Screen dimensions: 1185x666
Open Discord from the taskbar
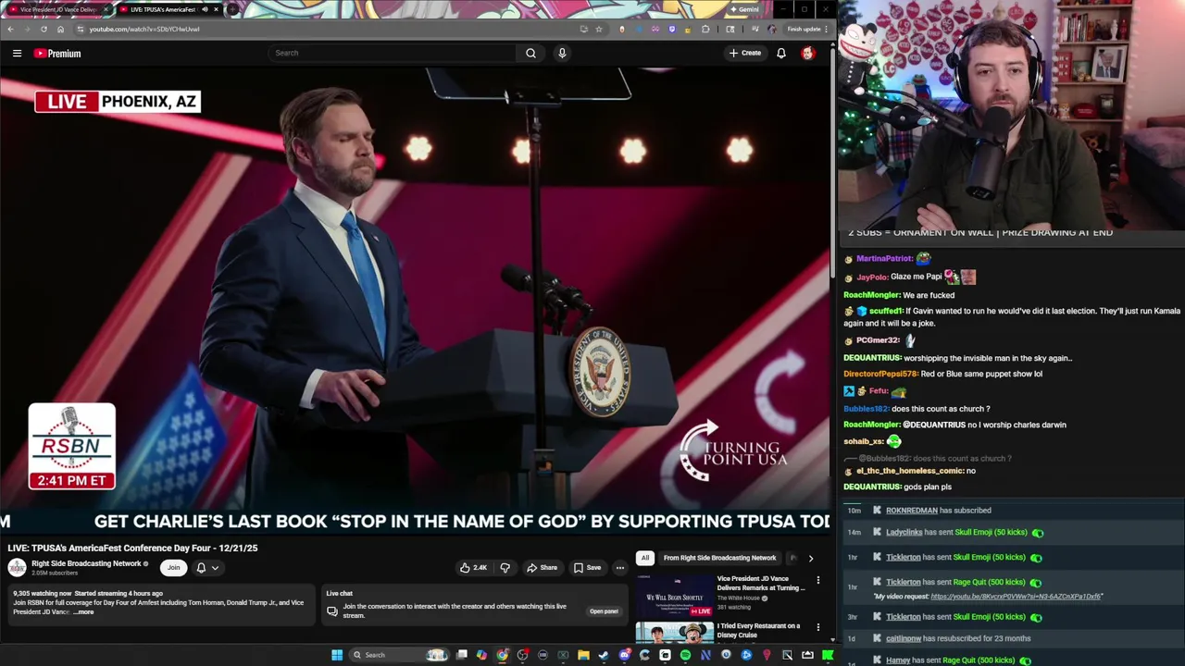coord(624,655)
